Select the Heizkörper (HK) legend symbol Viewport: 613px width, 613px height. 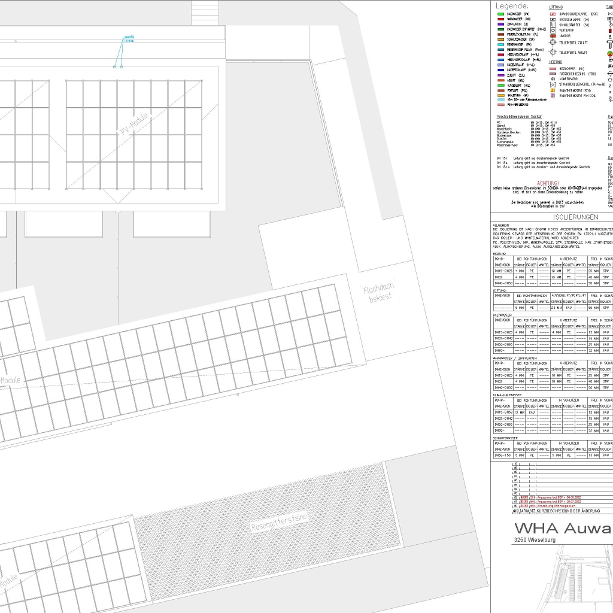click(553, 69)
